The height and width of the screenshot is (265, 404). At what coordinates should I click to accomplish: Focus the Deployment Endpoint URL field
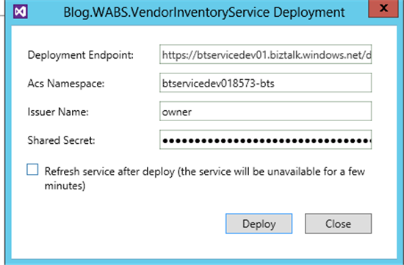tap(265, 54)
